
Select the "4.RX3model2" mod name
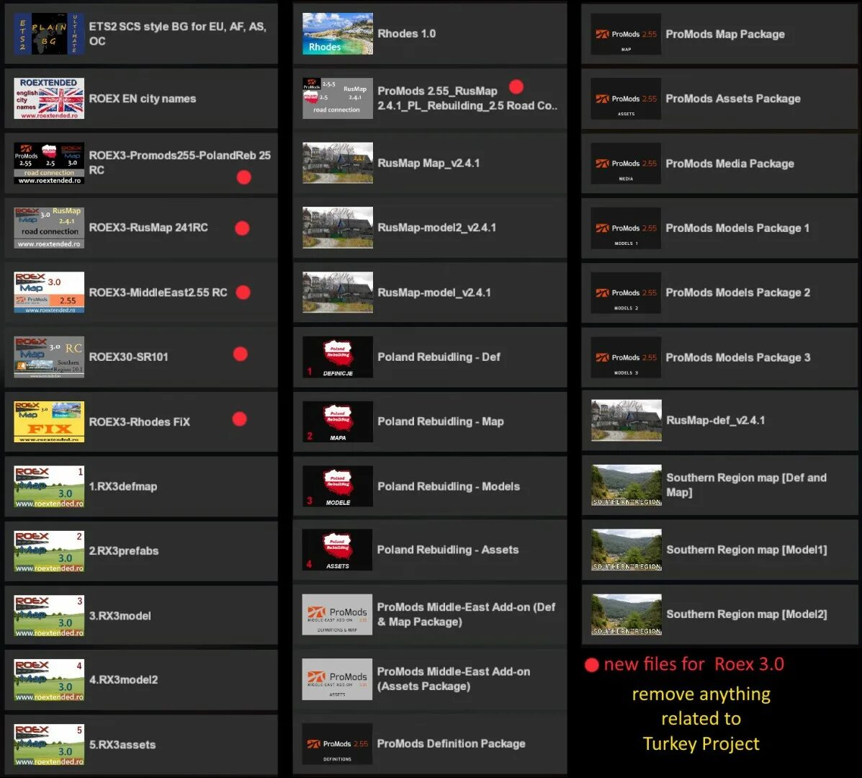[x=124, y=679]
